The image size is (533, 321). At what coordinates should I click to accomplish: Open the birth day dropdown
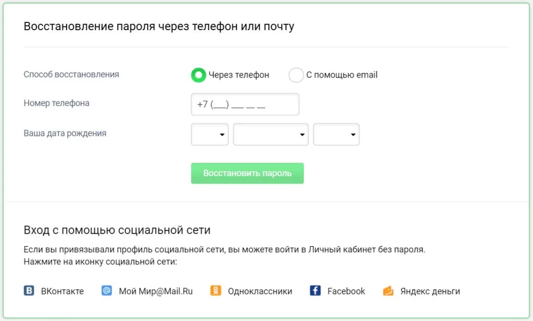coord(210,134)
